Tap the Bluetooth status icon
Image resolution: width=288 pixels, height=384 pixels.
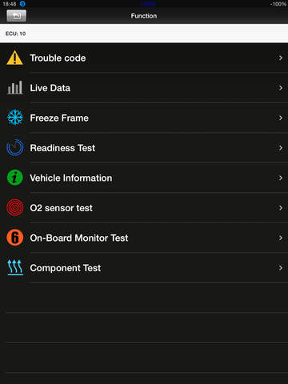coord(22,4)
